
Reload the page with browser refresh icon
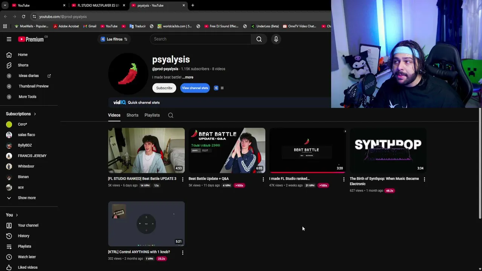pos(23,17)
